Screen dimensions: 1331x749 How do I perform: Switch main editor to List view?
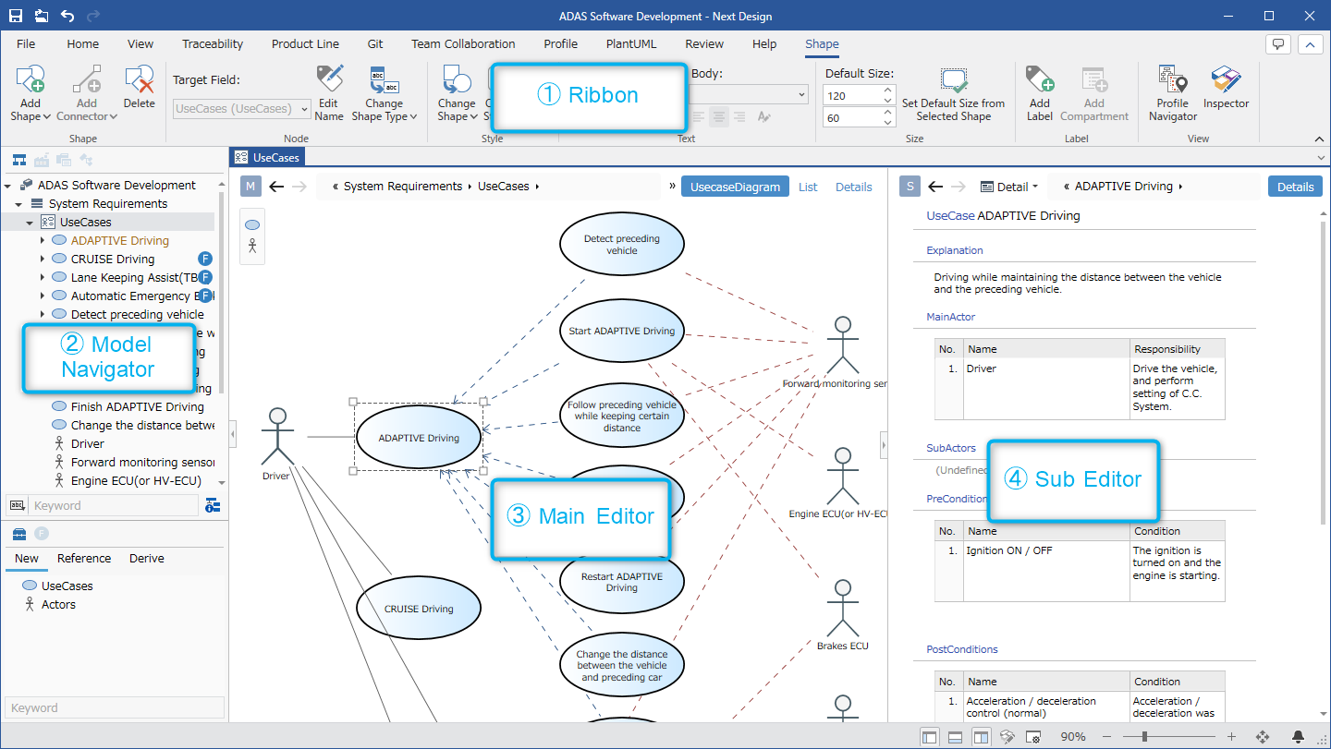point(808,187)
